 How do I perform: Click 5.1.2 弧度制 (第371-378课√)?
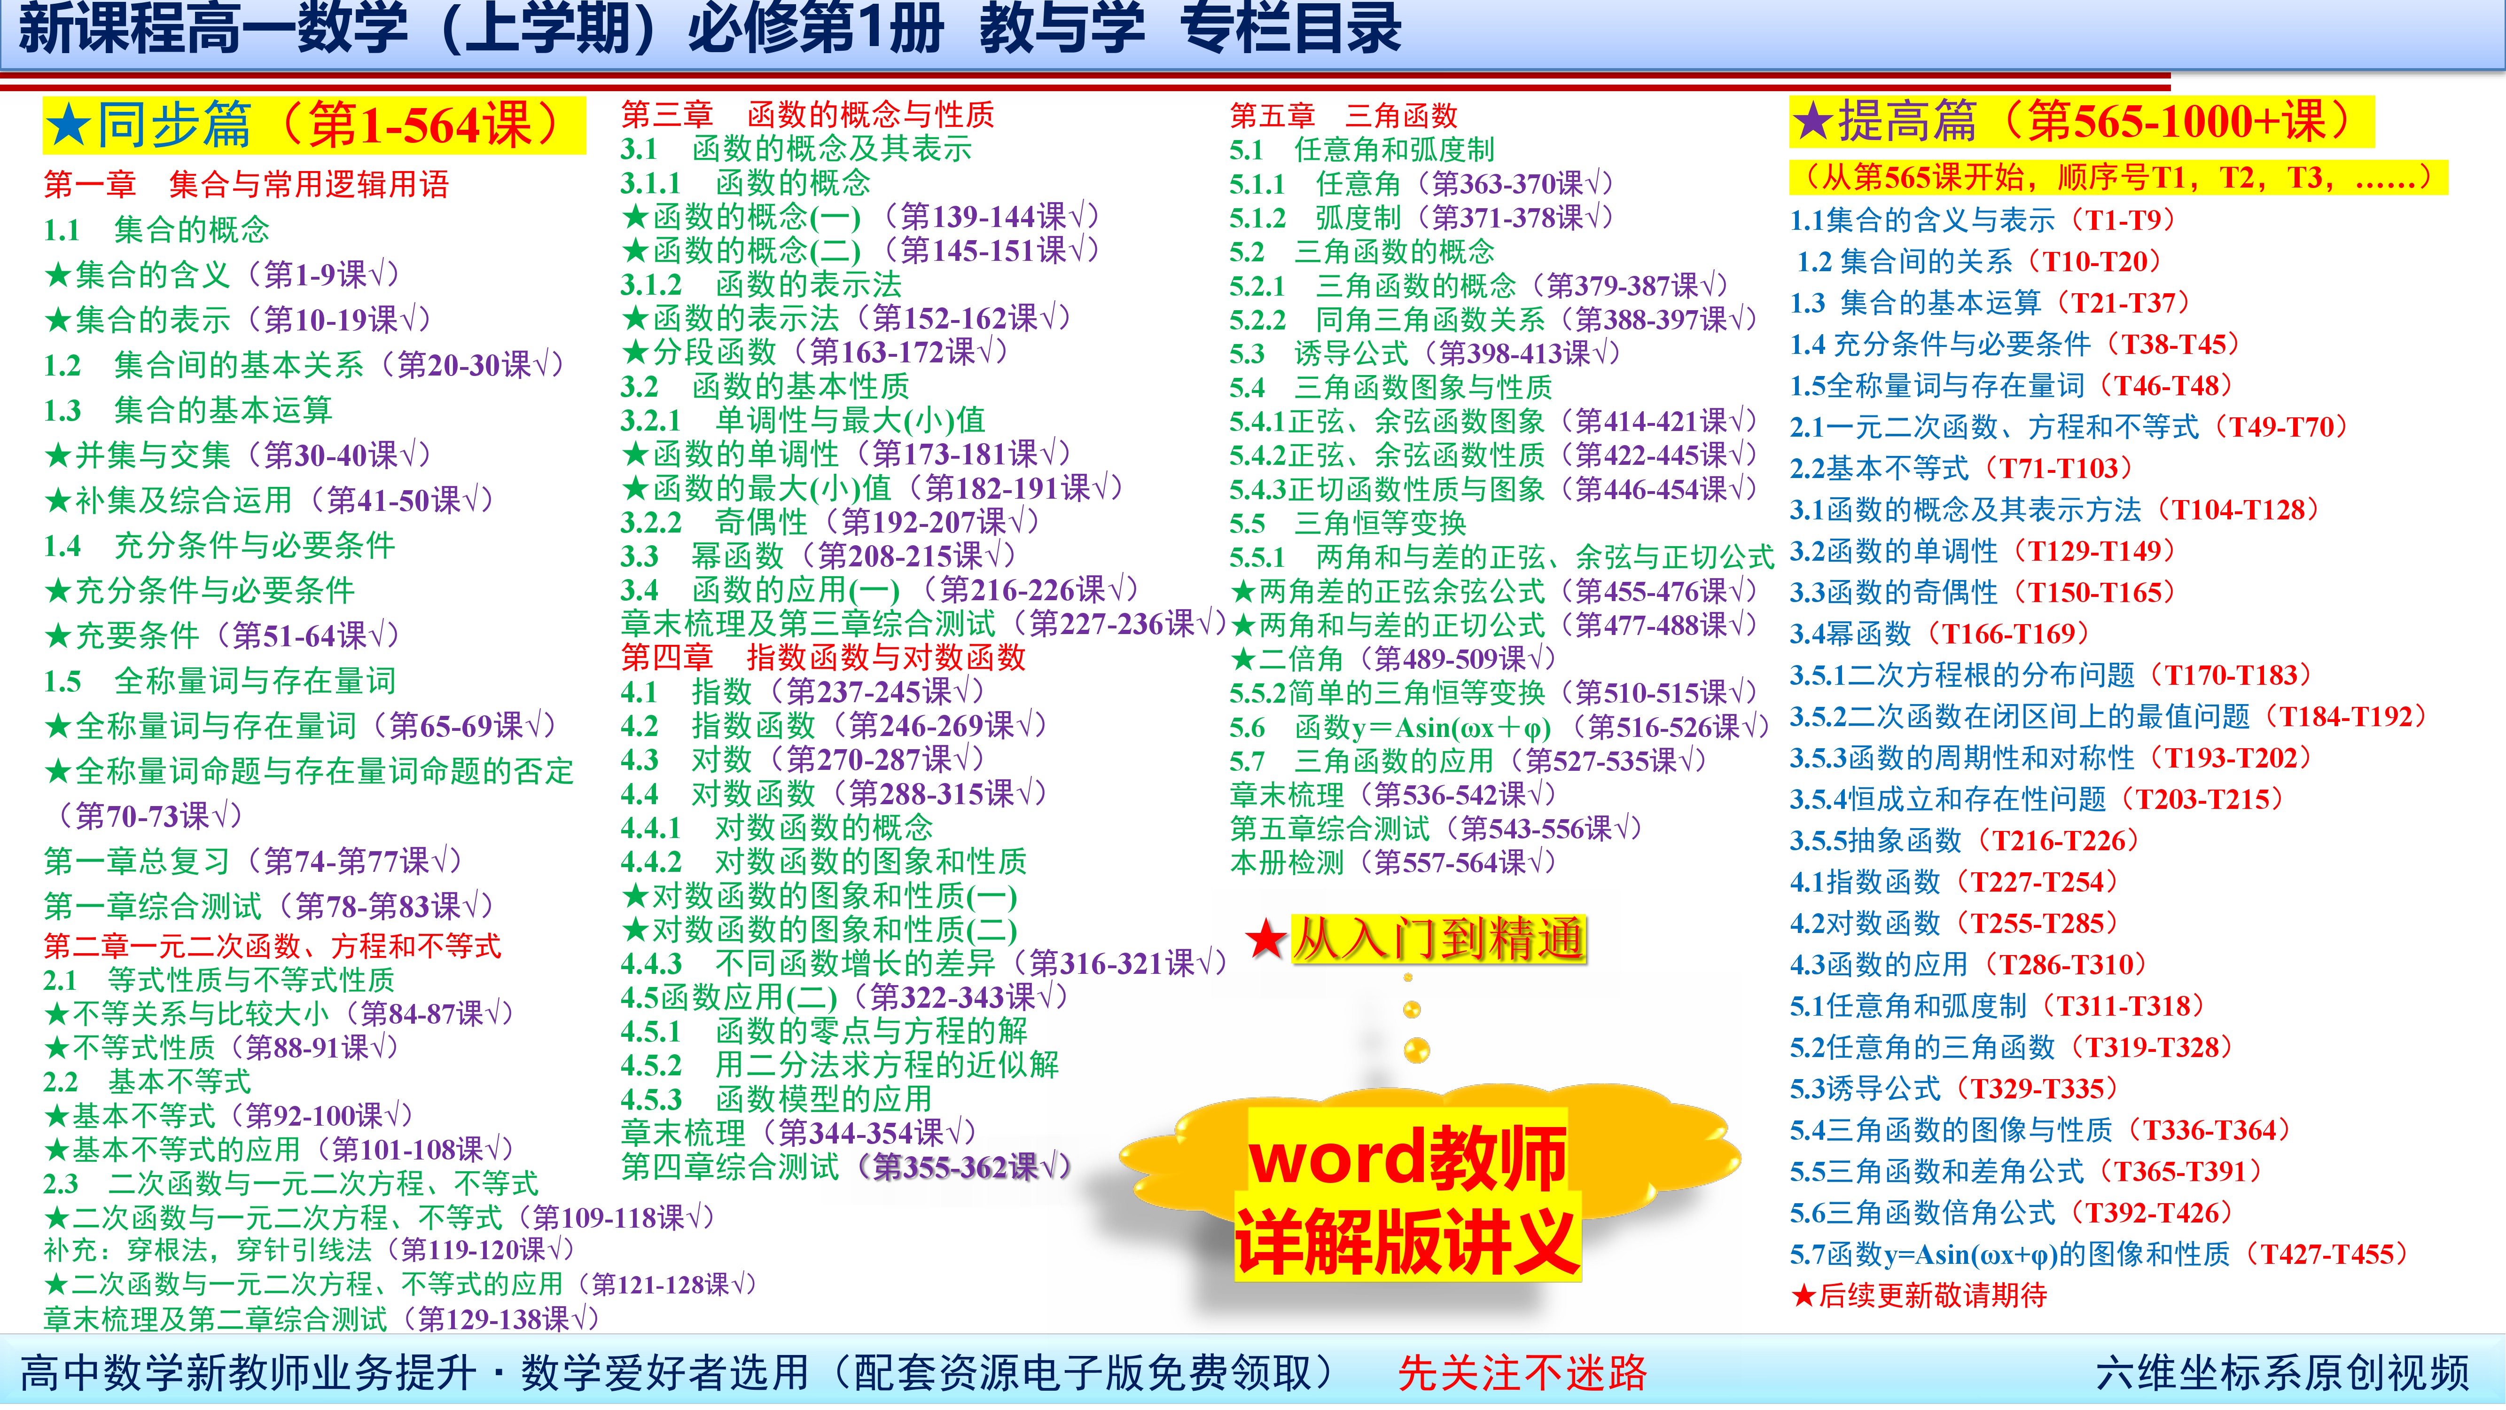(x=1422, y=218)
